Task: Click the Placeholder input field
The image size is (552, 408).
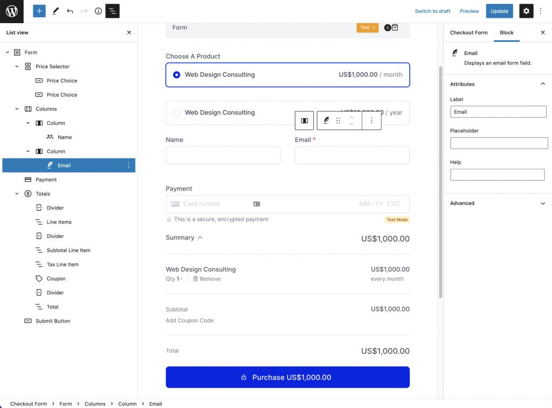Action: point(499,143)
